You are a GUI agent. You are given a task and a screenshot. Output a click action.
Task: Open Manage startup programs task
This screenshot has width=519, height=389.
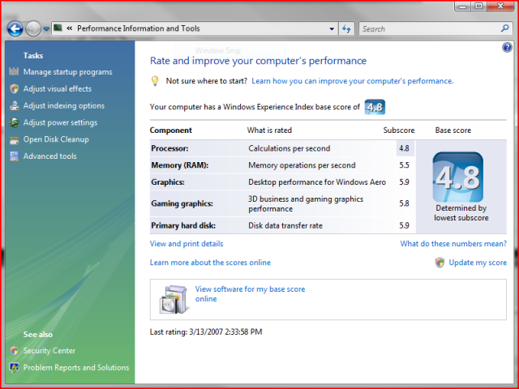[x=68, y=72]
